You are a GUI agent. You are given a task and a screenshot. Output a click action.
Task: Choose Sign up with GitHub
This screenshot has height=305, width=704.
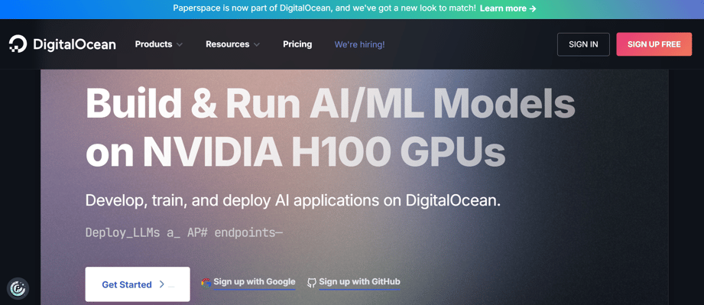click(x=359, y=282)
